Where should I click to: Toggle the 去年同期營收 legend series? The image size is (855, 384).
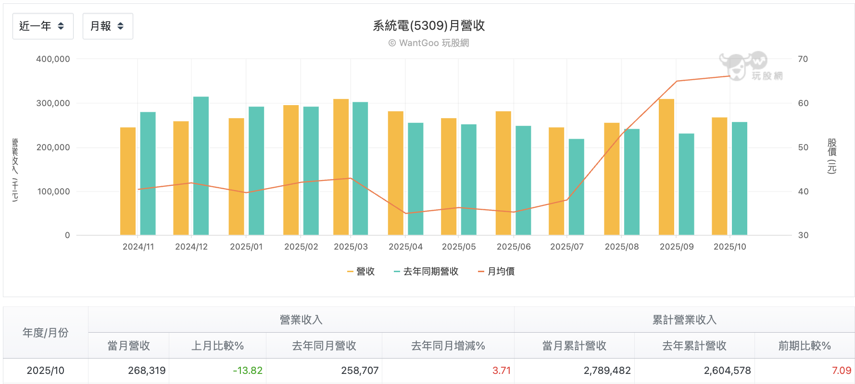[x=426, y=271]
